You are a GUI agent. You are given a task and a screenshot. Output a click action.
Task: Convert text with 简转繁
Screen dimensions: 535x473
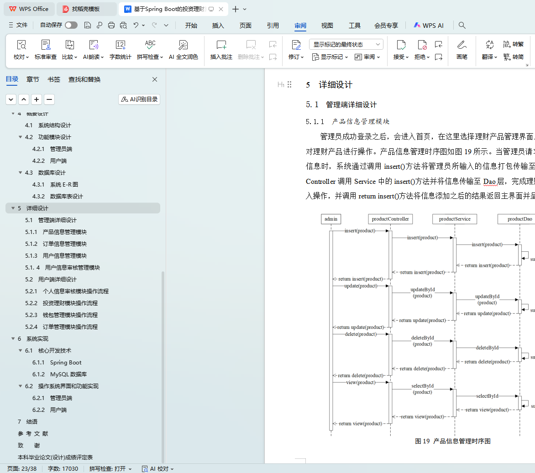[513, 44]
